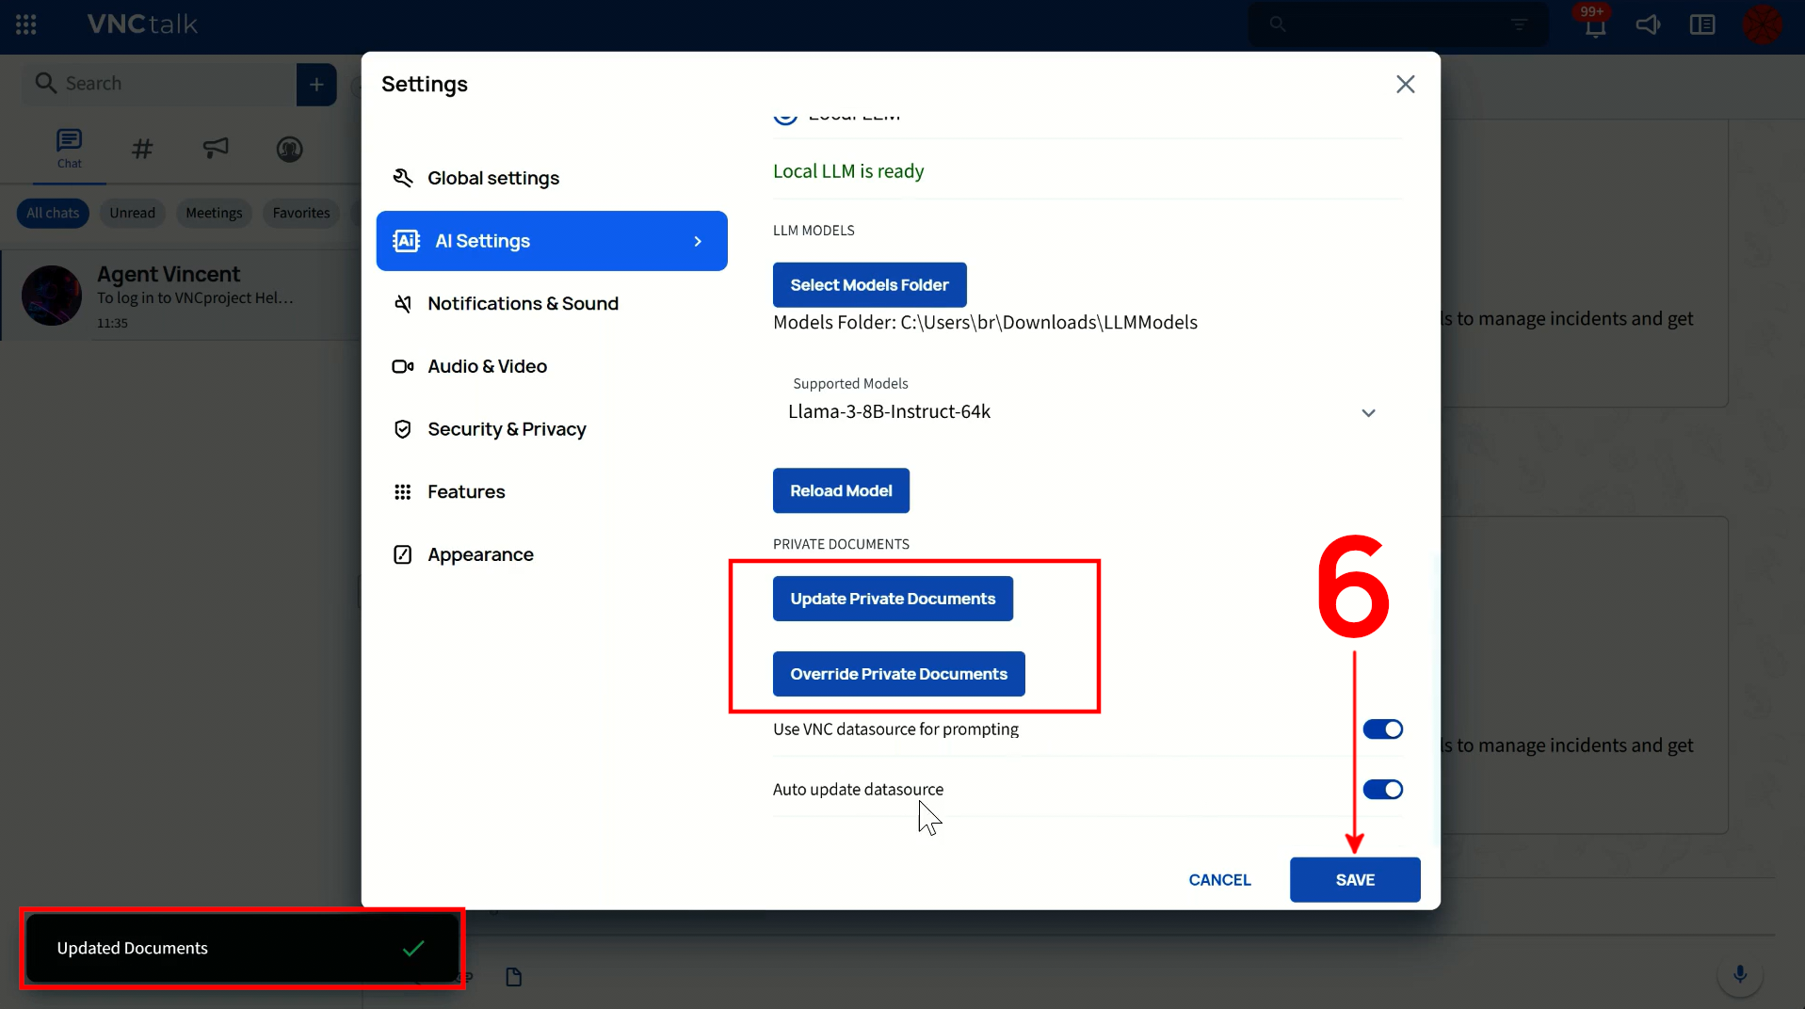Click the notifications bell icon
This screenshot has height=1009, width=1805.
1594,26
